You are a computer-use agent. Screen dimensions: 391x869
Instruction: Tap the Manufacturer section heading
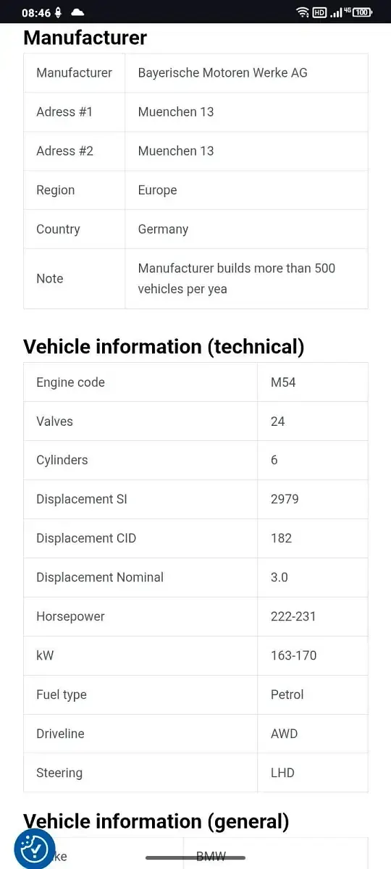[x=85, y=38]
